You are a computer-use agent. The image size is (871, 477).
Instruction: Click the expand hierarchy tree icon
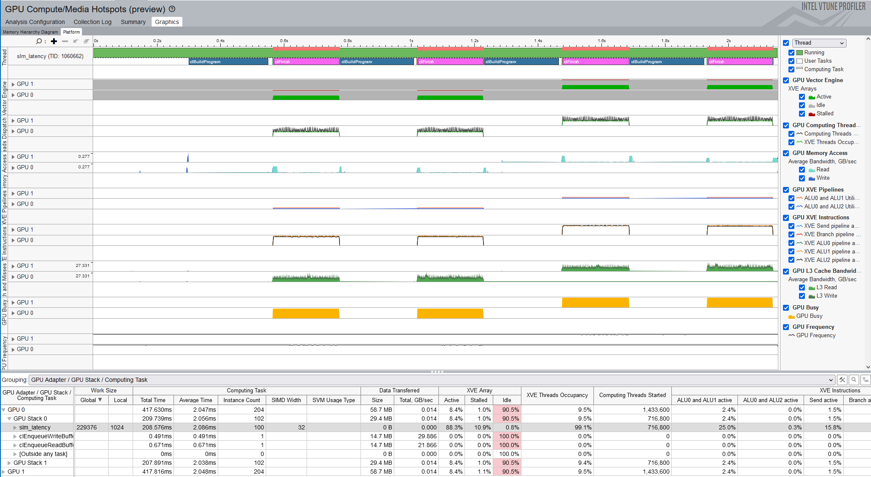tap(865, 380)
